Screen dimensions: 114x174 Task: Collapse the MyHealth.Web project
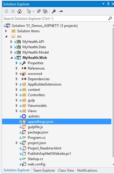(x=12, y=58)
